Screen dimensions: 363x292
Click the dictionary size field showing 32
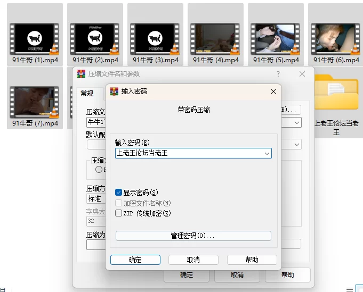(96, 221)
